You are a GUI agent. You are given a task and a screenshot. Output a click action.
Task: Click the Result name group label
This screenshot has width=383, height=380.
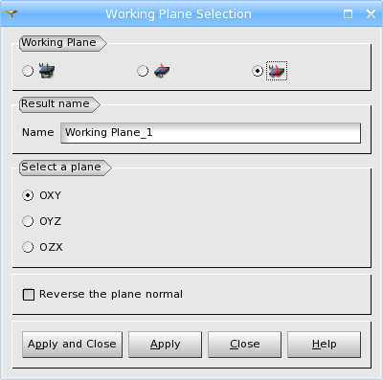(x=56, y=103)
